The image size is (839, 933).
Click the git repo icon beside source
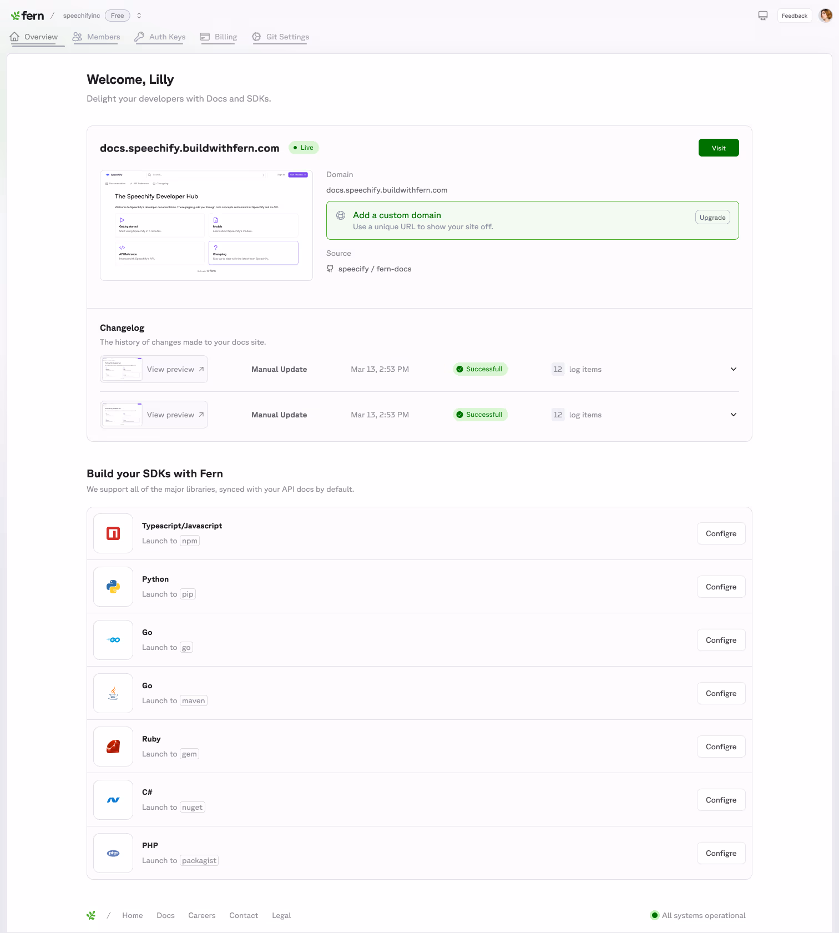pyautogui.click(x=330, y=269)
